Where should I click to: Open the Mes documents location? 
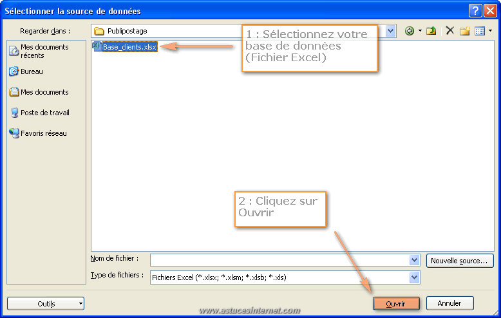pyautogui.click(x=39, y=92)
